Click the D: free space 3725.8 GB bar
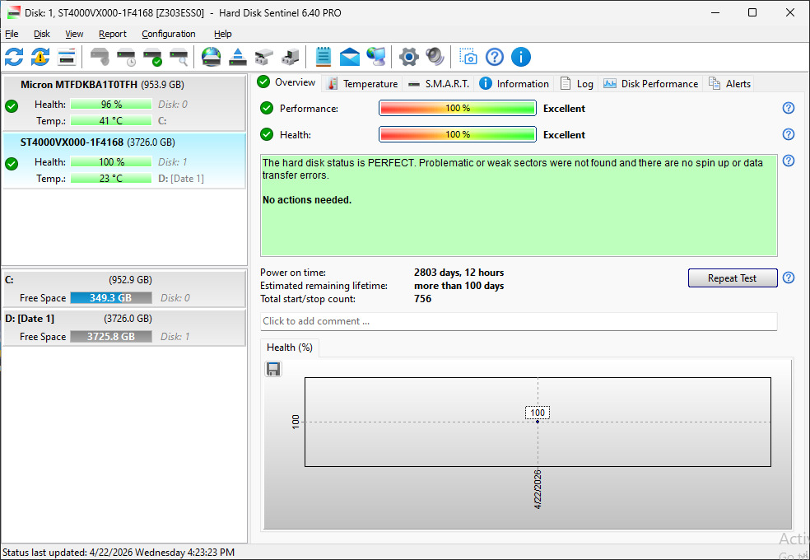Screen dimensions: 810x560 tap(111, 337)
